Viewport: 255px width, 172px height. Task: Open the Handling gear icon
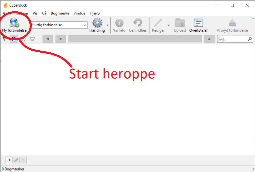click(97, 23)
